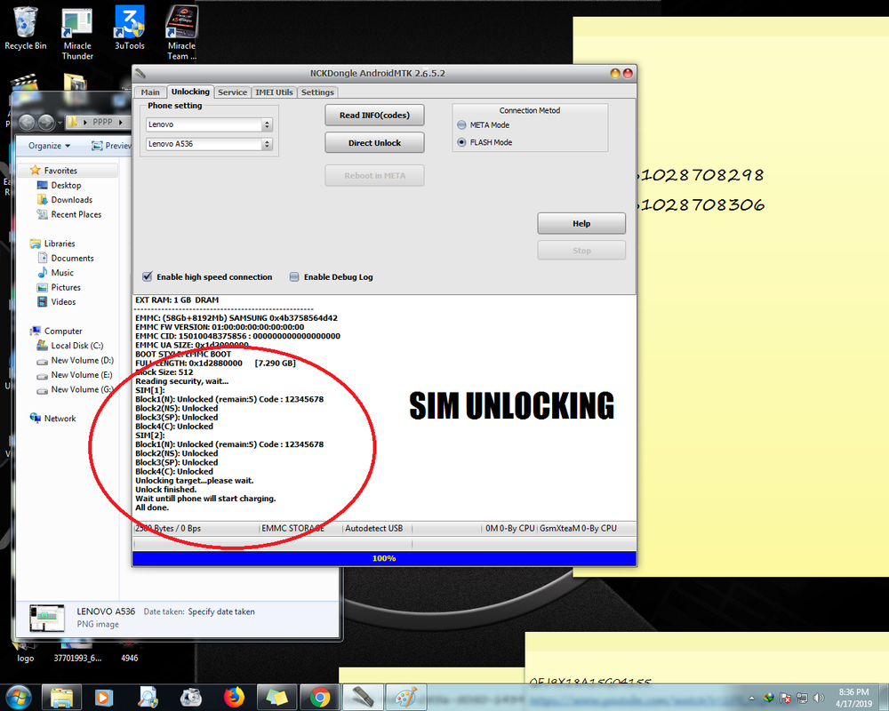
Task: Click the Direct Unlock button
Action: [x=374, y=143]
